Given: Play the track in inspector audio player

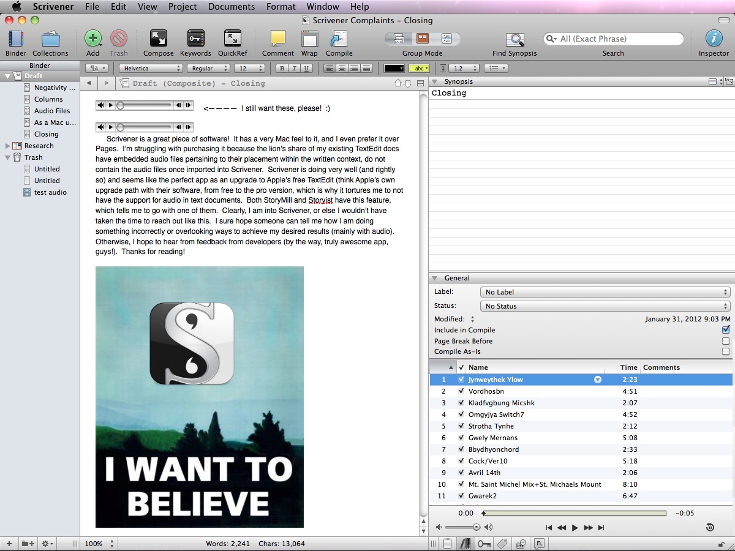Looking at the screenshot, I should [x=575, y=528].
